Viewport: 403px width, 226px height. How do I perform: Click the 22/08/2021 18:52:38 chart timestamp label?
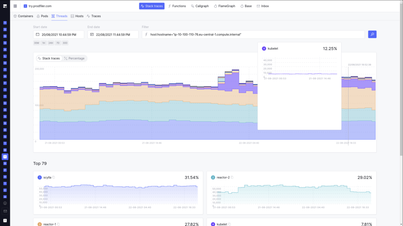pos(359,65)
